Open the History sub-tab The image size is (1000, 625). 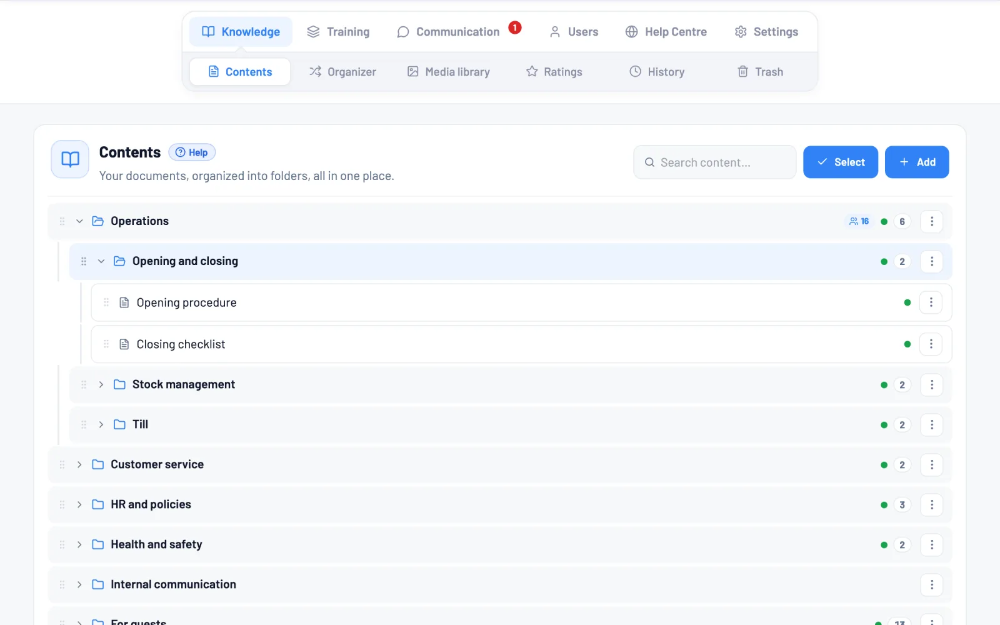point(656,72)
